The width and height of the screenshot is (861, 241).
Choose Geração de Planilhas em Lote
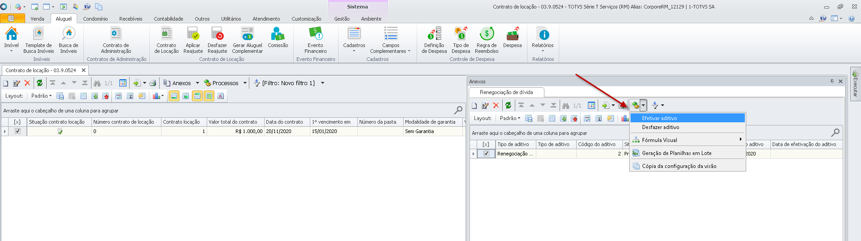tap(687, 153)
